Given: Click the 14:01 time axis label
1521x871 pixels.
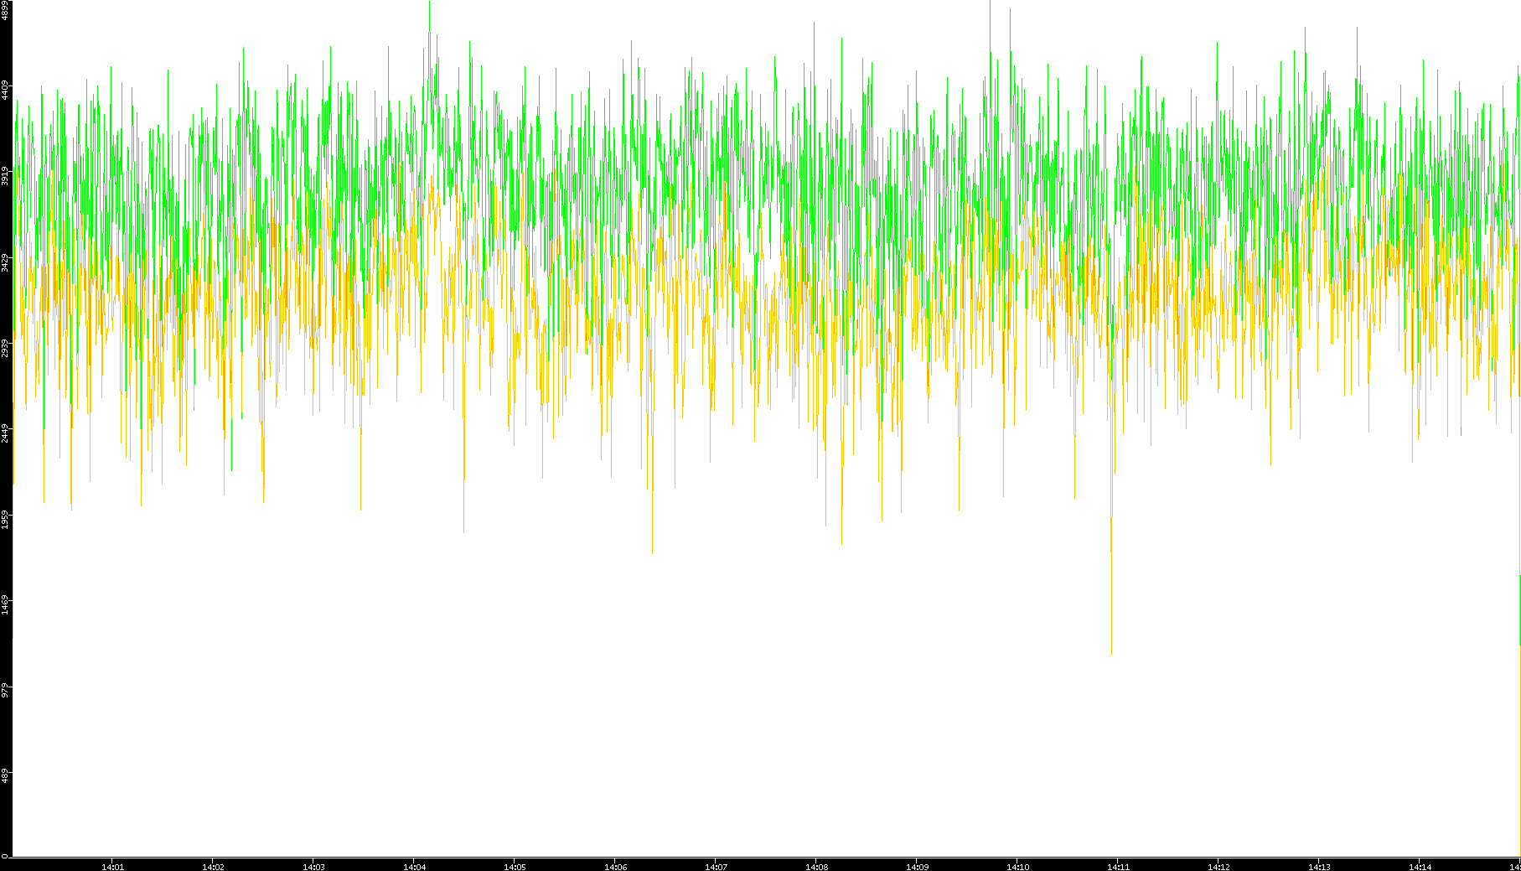Looking at the screenshot, I should 112,867.
